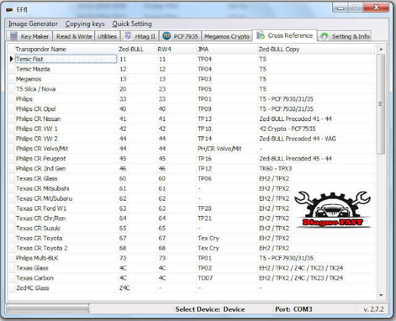Click the round PCF icon on the PCF7935 tab

(x=166, y=36)
